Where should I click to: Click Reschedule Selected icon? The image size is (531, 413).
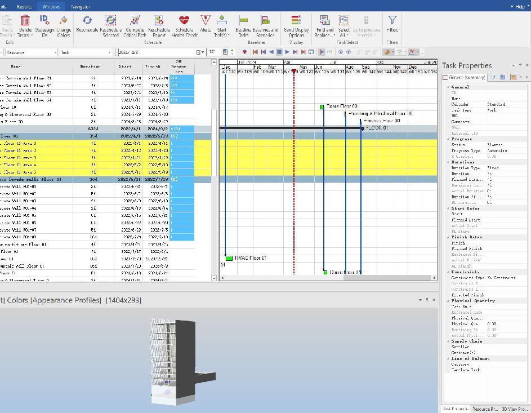111,21
